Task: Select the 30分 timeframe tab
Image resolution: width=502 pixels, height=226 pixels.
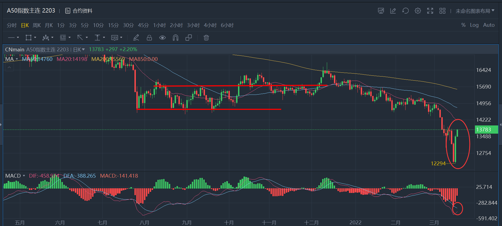Action: [x=128, y=25]
